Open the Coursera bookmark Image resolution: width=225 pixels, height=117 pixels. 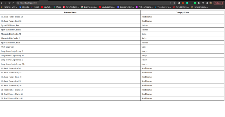125,7
